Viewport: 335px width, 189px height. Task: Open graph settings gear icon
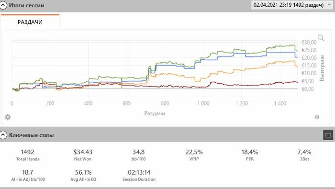[8, 117]
